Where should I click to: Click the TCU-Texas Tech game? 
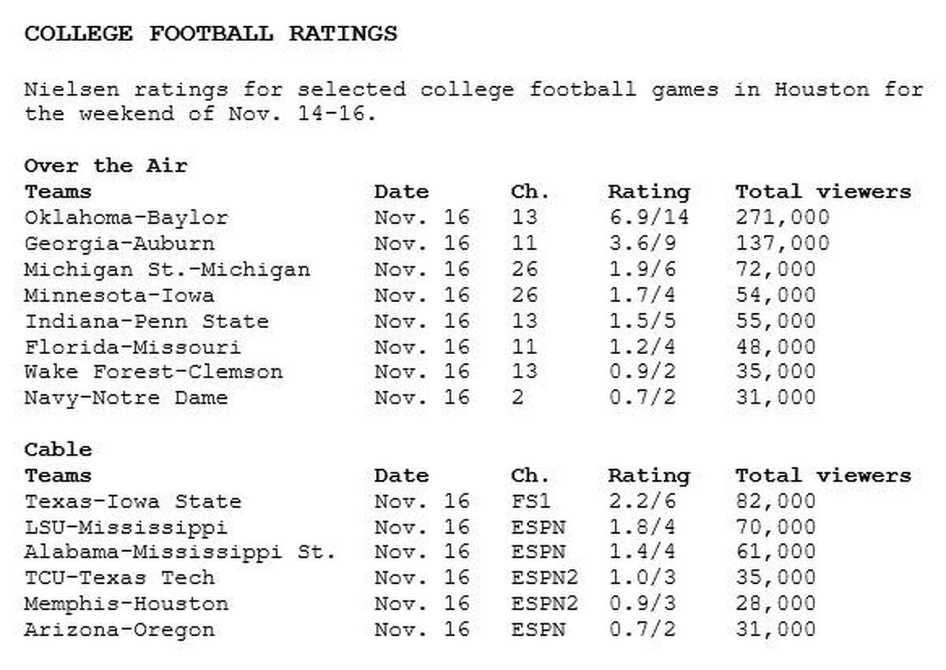pos(119,578)
